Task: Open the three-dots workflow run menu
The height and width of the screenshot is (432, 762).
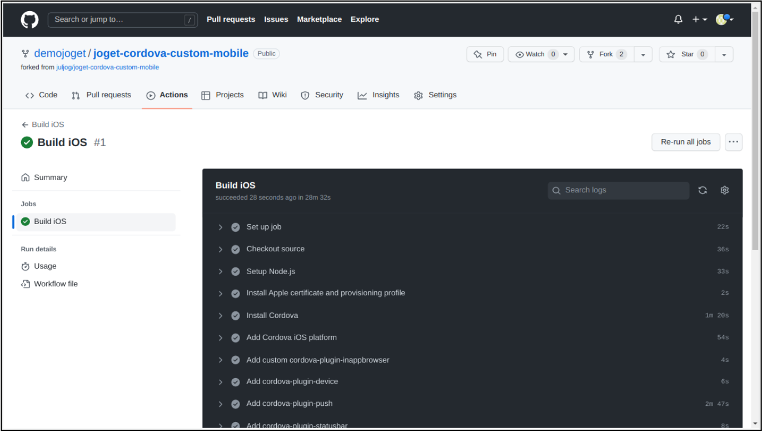Action: tap(734, 142)
